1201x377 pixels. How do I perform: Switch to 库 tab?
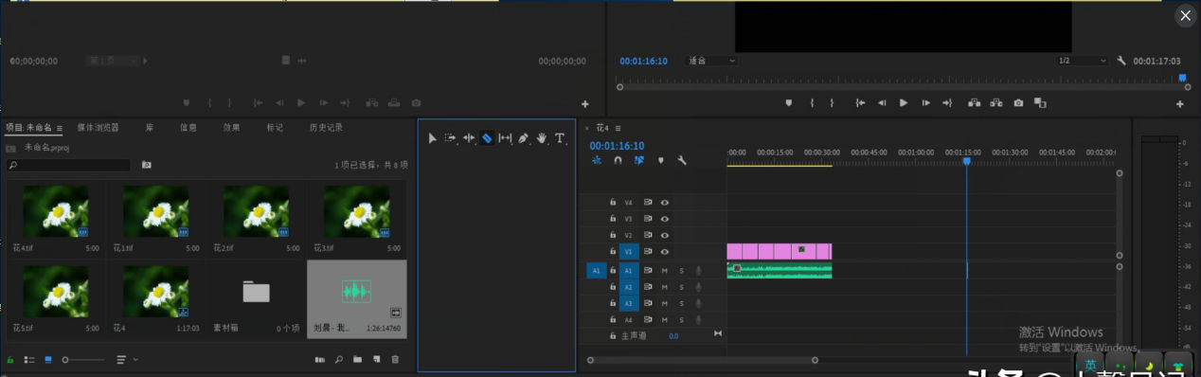150,127
